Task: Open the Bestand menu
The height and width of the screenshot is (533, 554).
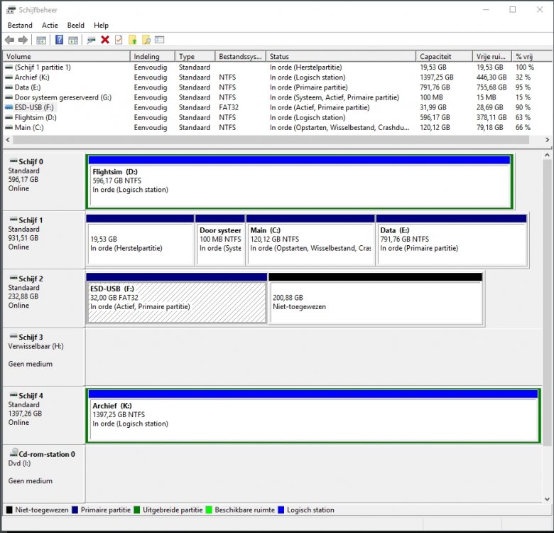Action: (20, 25)
